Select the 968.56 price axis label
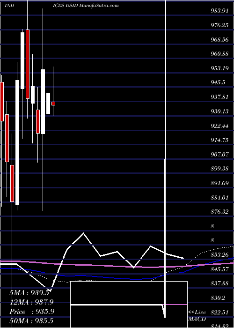Image resolution: width=234 pixels, height=328 pixels. [219, 40]
